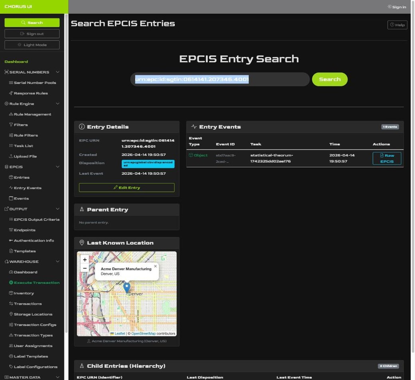
Task: Open Response Rules in sidebar
Action: [x=28, y=93]
